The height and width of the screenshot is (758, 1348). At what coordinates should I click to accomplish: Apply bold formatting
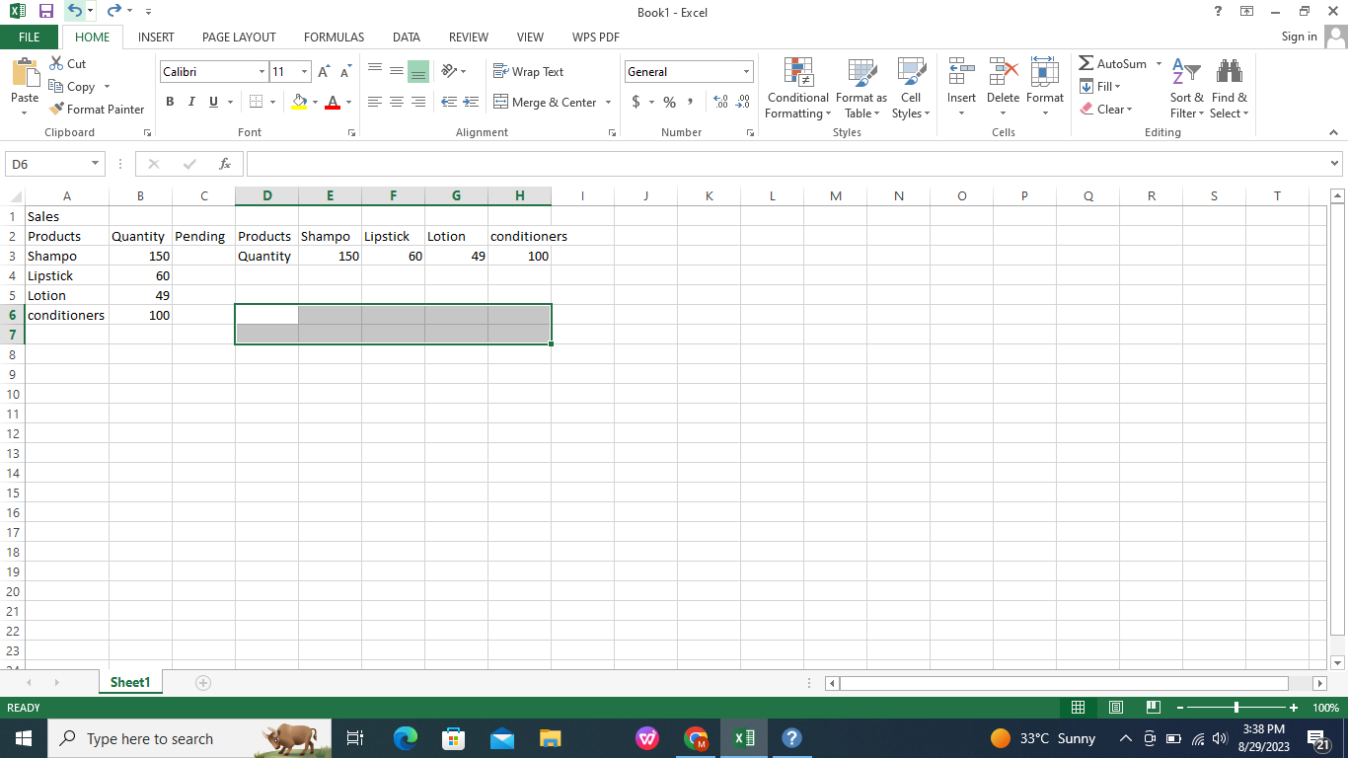tap(169, 102)
